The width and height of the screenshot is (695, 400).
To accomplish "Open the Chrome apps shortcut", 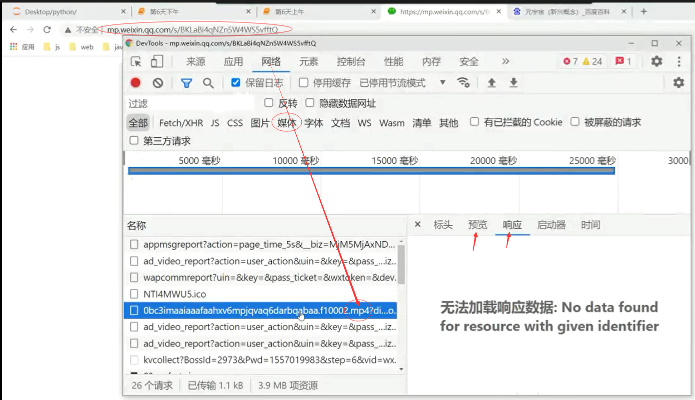I will click(x=22, y=47).
